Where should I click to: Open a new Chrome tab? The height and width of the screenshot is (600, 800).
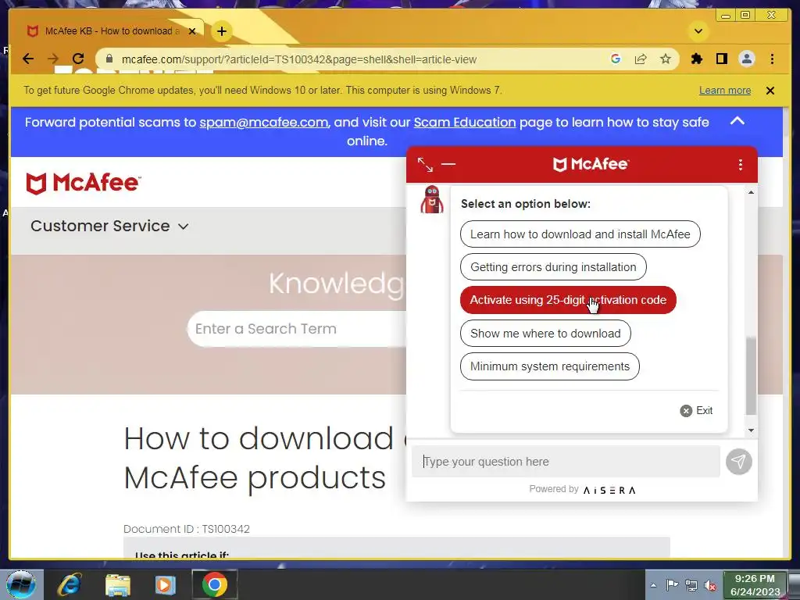221,31
